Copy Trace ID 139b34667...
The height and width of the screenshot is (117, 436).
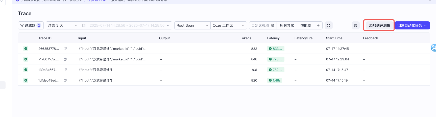pyautogui.click(x=65, y=70)
